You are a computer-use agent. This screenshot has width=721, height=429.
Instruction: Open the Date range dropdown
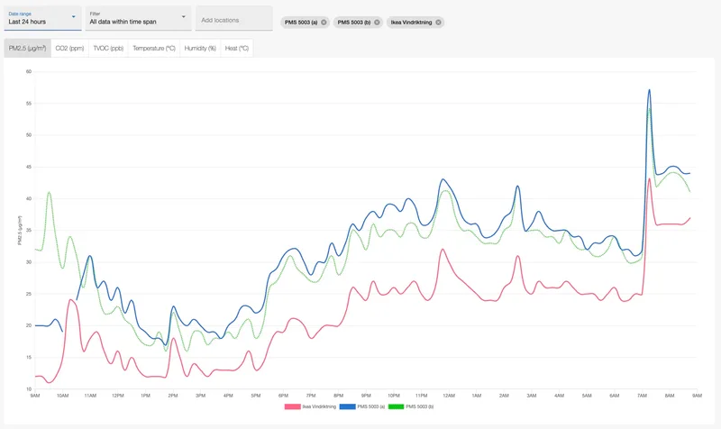coord(42,18)
